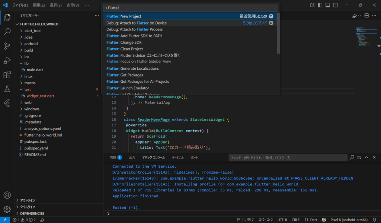Click the split editor icon in editor toolbar
Image resolution: width=381 pixels, height=223 pixels.
366,16
